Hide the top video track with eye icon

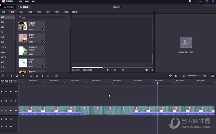click(16, 91)
